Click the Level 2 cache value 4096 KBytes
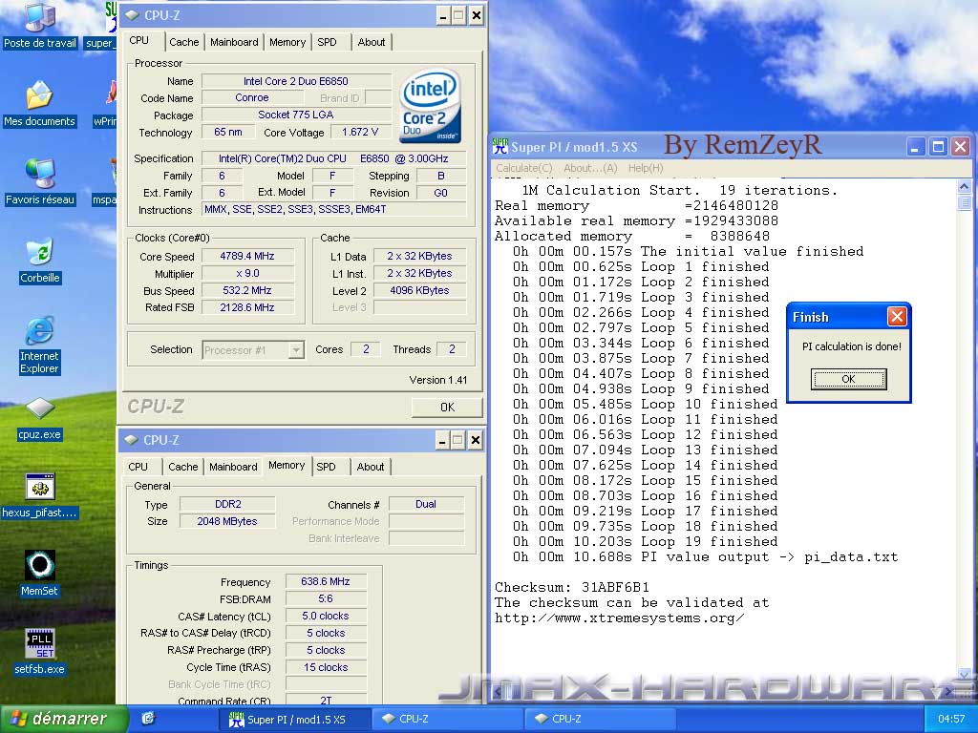 click(420, 290)
